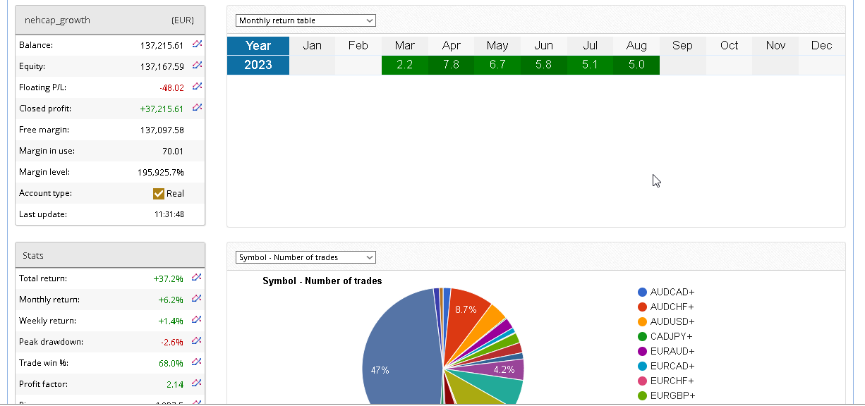Click the EURAUD+ purple legend swatch
This screenshot has height=406, width=865.
[642, 351]
